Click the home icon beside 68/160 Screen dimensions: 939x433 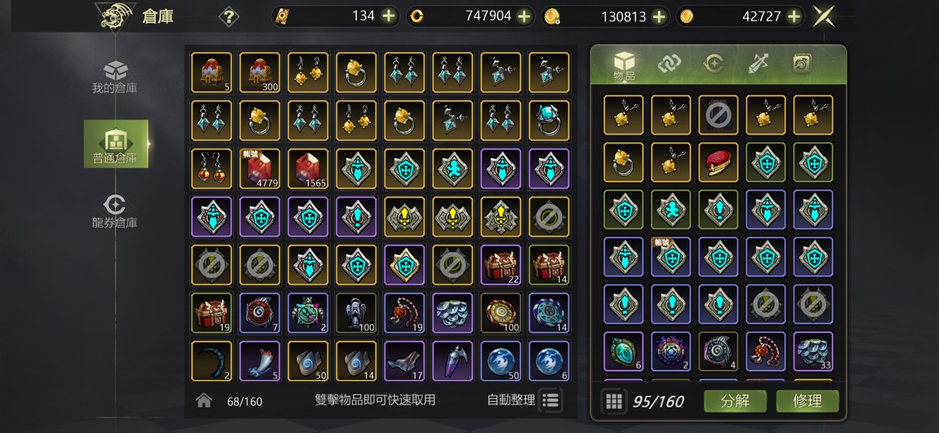203,400
